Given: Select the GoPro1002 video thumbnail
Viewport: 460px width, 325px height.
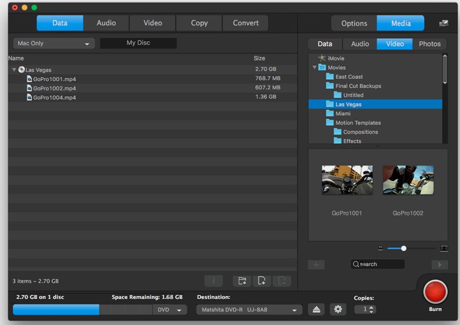Looking at the screenshot, I should pyautogui.click(x=408, y=180).
